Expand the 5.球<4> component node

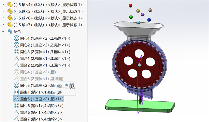coord(3,4)
